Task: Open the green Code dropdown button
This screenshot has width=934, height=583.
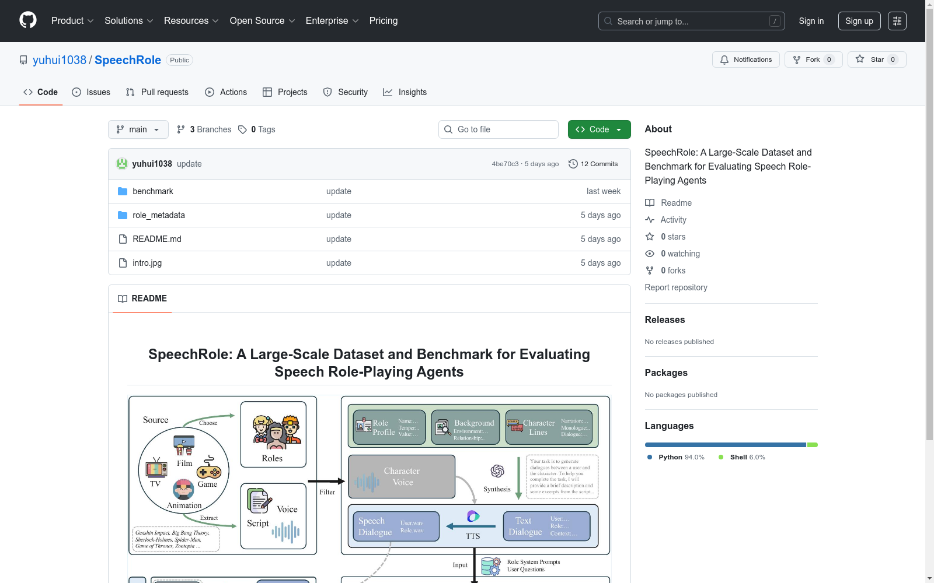Action: tap(599, 129)
